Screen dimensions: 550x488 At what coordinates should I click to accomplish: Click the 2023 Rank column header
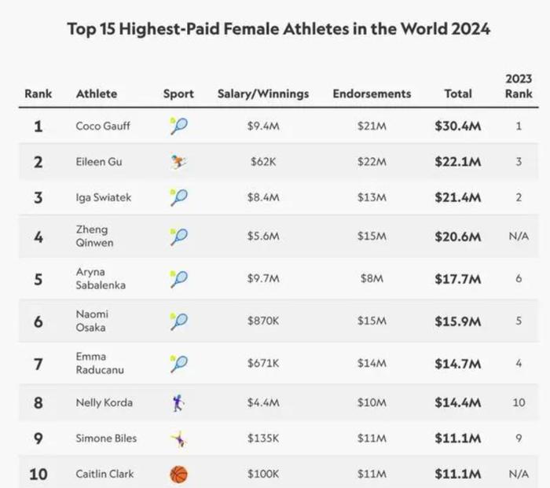[519, 86]
